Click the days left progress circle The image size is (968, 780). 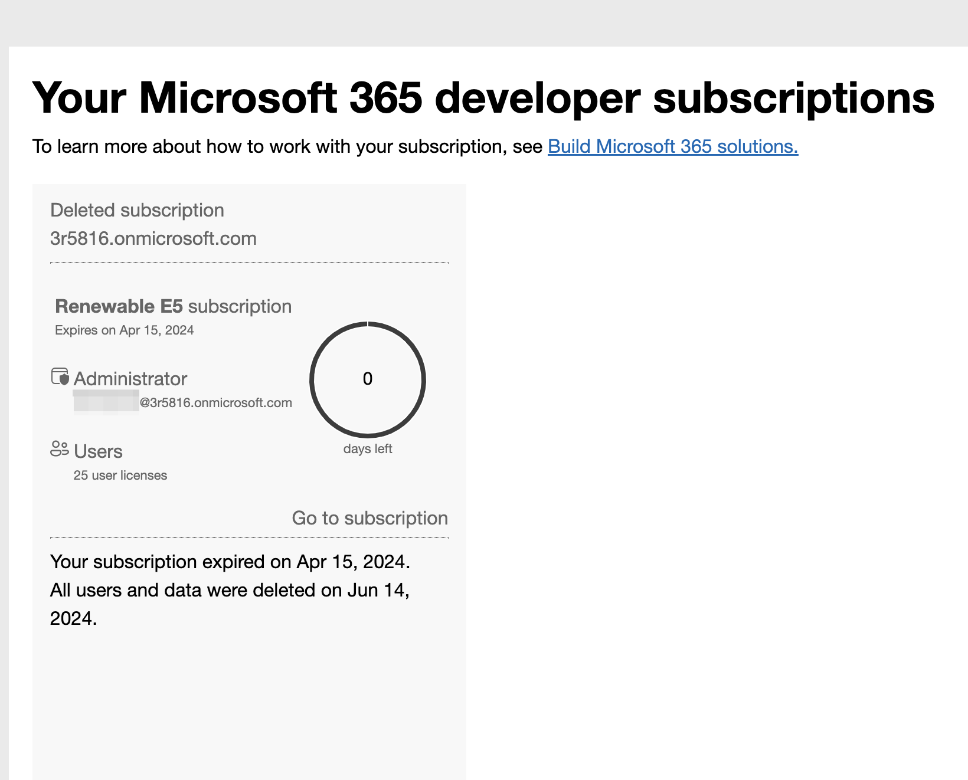[368, 379]
